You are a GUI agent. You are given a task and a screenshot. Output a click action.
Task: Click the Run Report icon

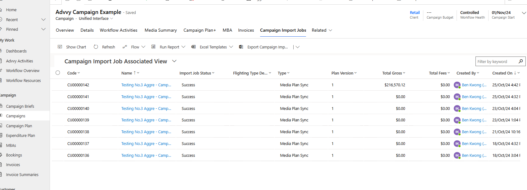tap(153, 47)
